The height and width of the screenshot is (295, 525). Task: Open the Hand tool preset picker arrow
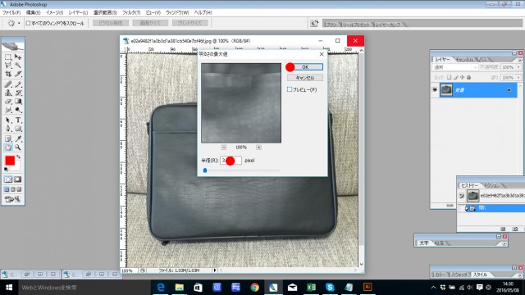click(x=19, y=23)
